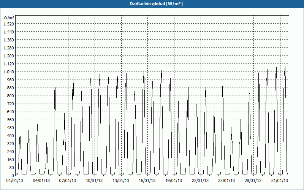304x190 pixels.
Task: Select the 1.040 axis value
Action: [9, 72]
